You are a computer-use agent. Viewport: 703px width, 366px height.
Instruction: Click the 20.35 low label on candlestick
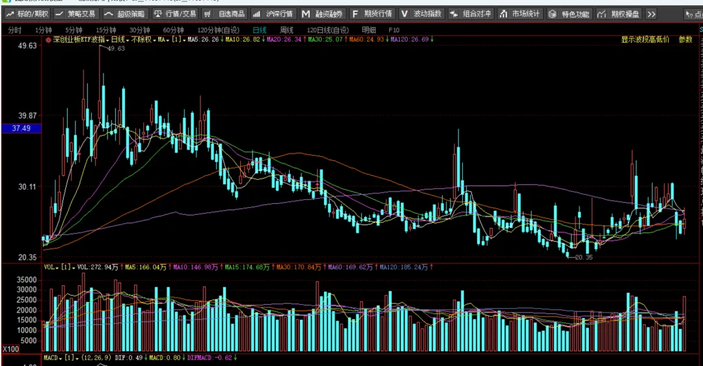(x=584, y=257)
